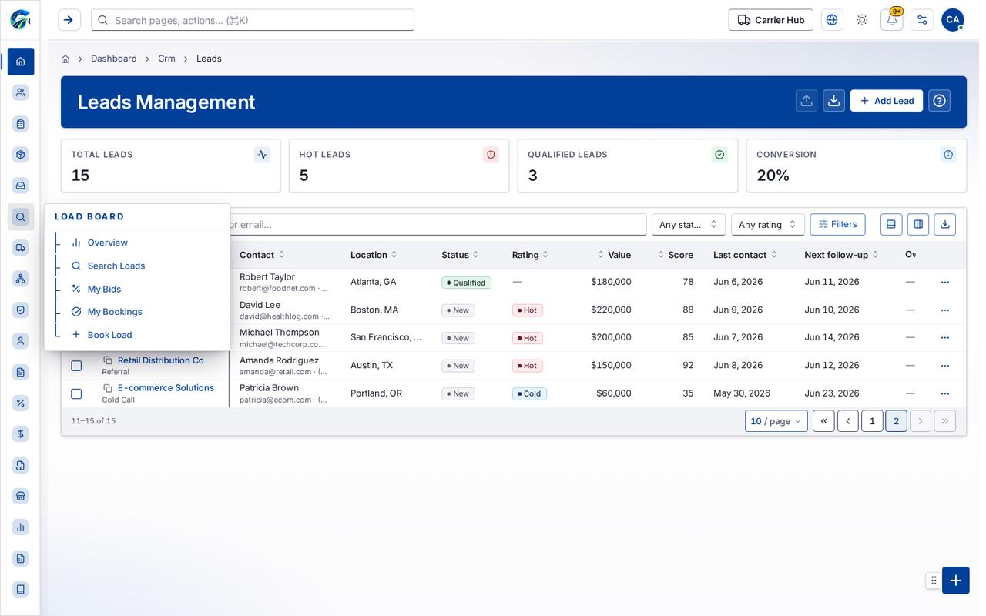Open the Any rating filter dropdown
The width and height of the screenshot is (986, 616).
768,225
